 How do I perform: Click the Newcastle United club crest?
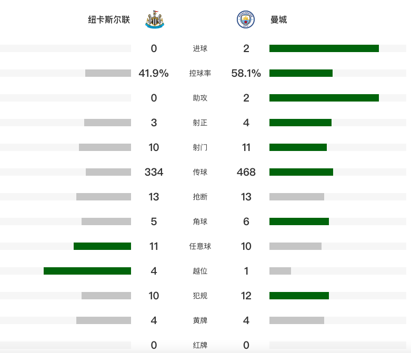[154, 19]
